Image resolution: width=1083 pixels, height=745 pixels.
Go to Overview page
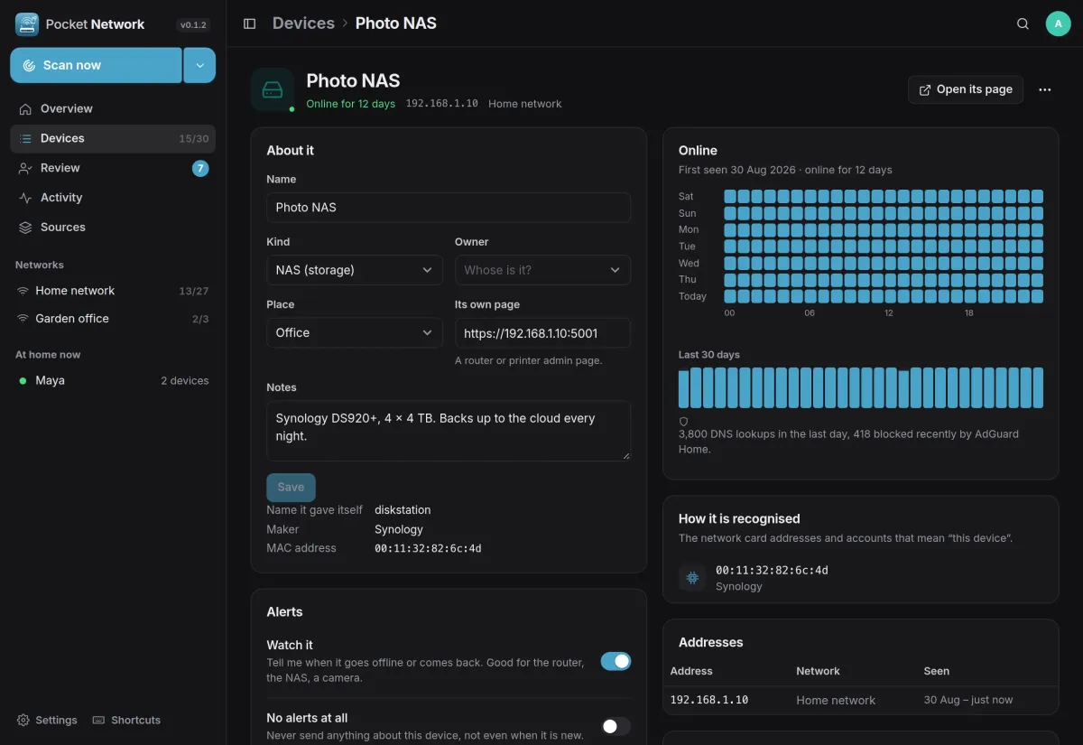113,108
